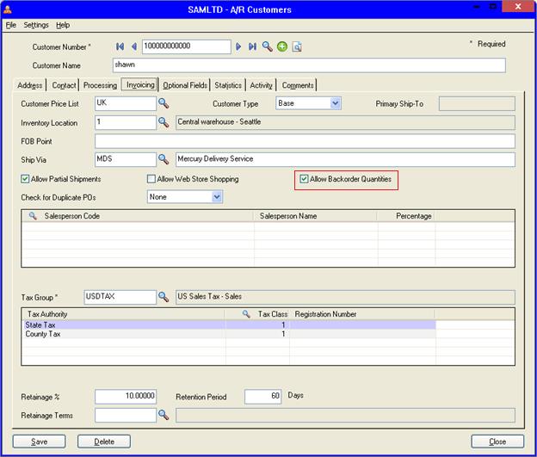Click the Delete button
Viewport: 537px width, 457px height.
tap(104, 442)
